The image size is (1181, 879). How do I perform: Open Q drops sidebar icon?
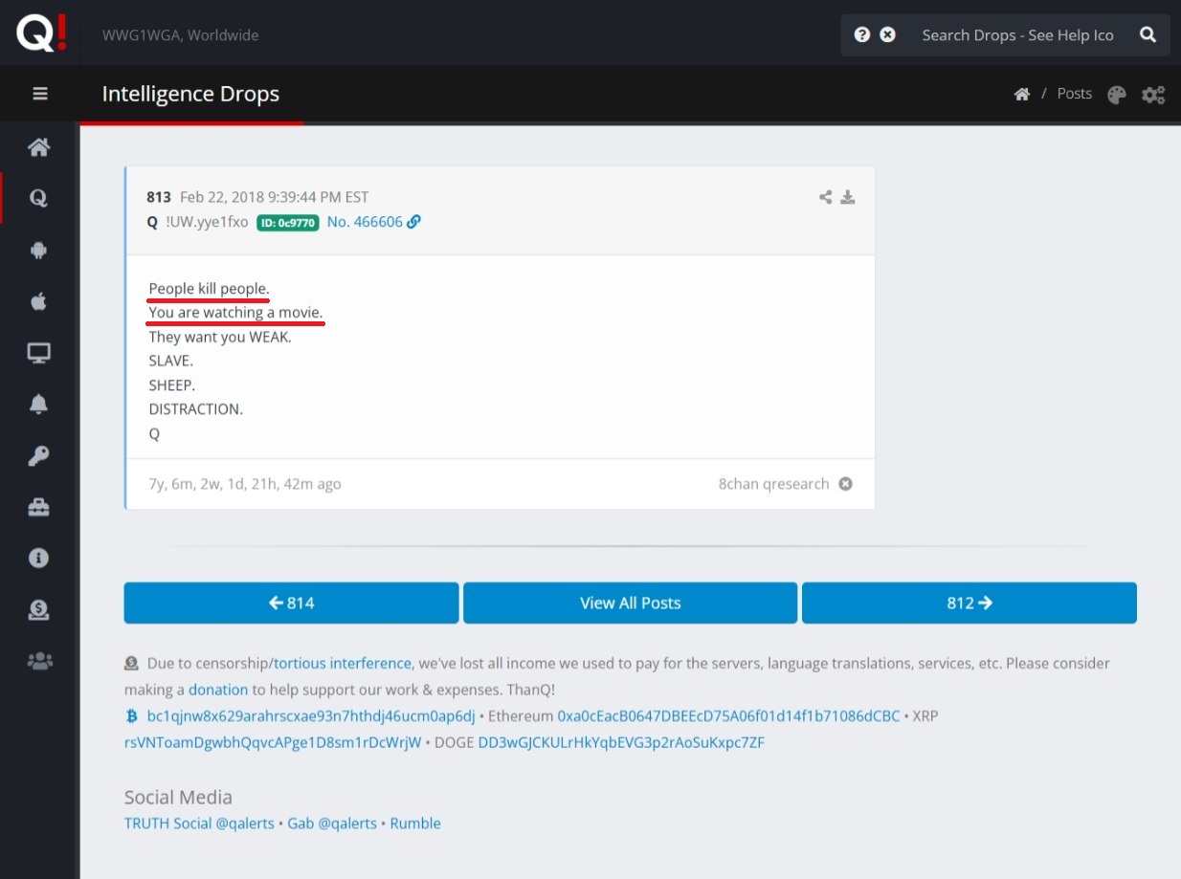coord(38,198)
